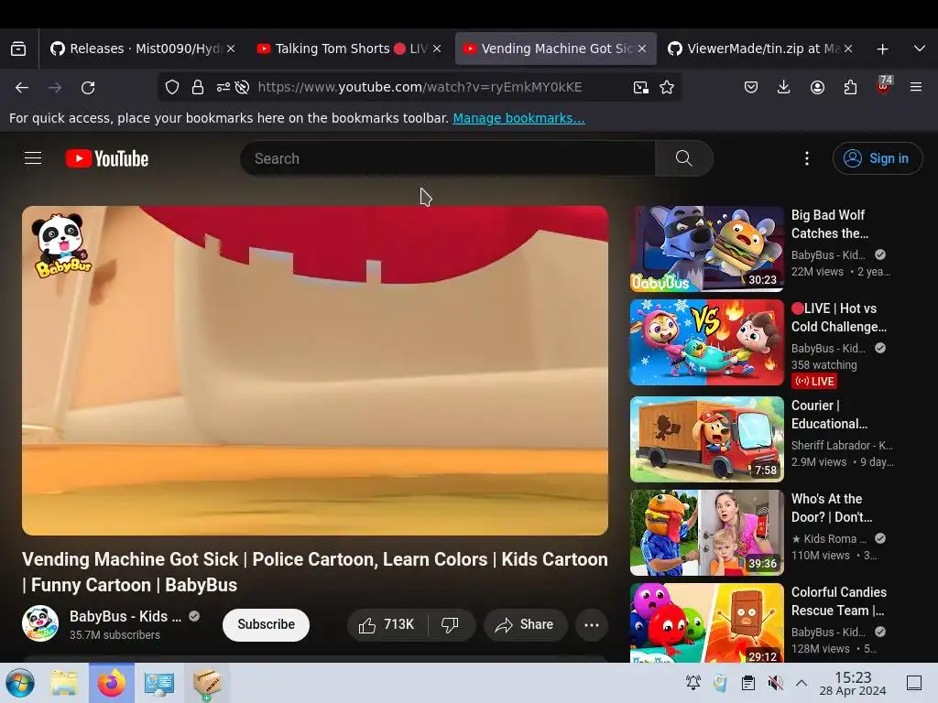Toggle the muted volume tray icon

click(x=775, y=683)
